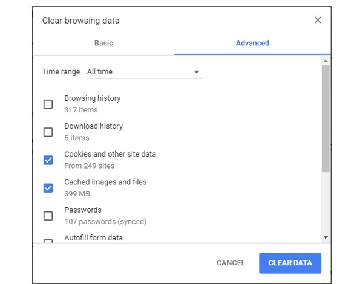Viewport: 363px width, 284px height.
Task: Click the Passwords label text
Action: pyautogui.click(x=83, y=210)
